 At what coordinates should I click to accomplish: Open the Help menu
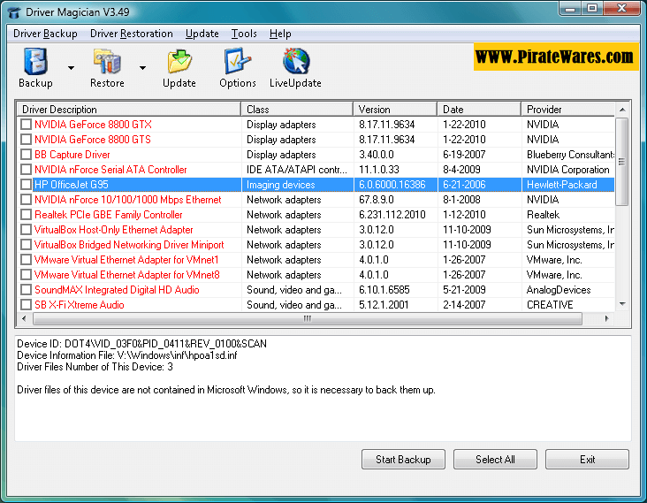coord(280,34)
